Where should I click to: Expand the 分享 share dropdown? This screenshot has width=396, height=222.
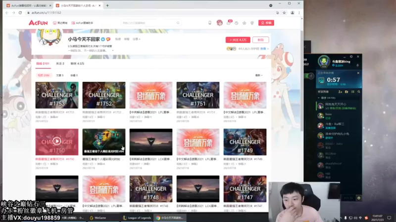click(x=137, y=39)
